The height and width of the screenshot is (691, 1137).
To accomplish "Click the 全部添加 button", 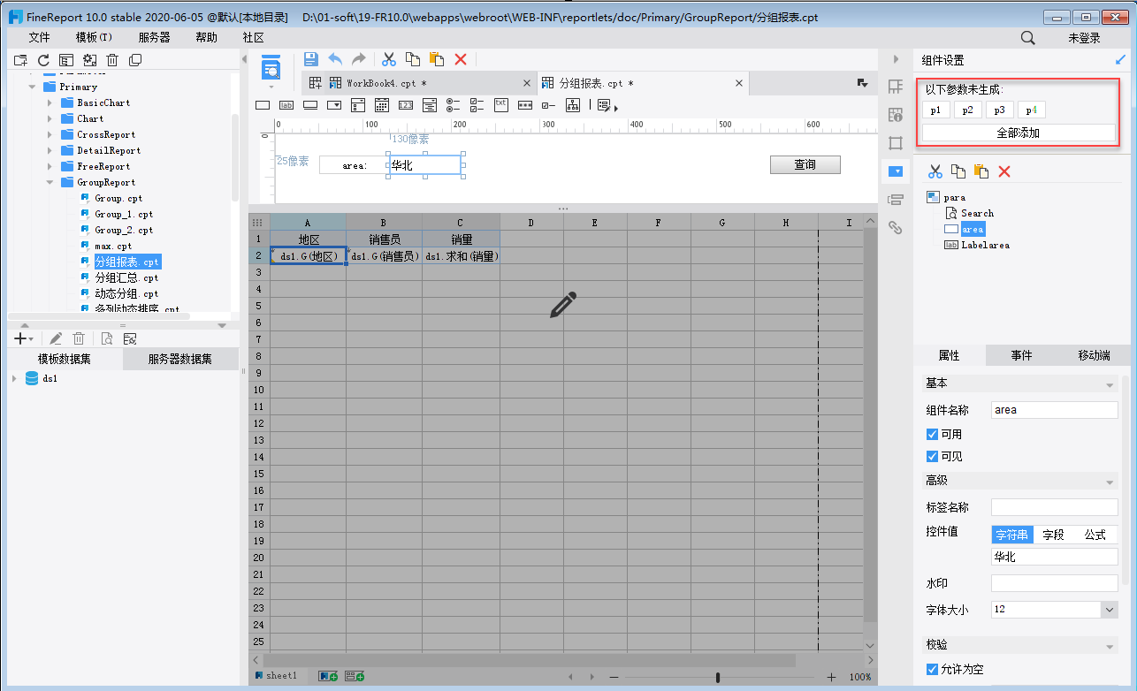I will (1018, 133).
